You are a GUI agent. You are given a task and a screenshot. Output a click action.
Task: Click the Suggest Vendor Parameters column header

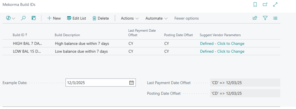[x=220, y=35]
